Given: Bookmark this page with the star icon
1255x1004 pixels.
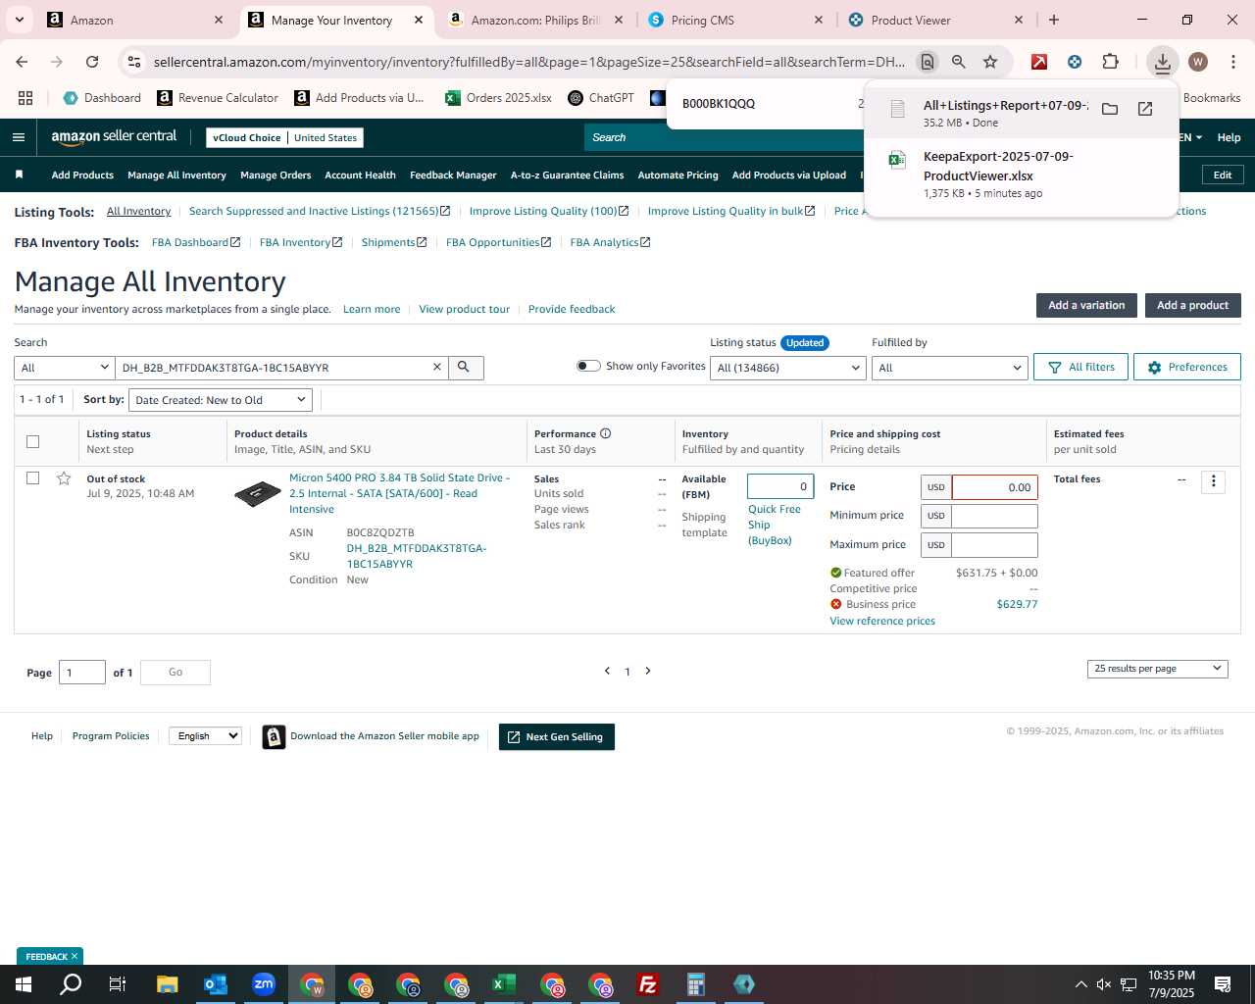Looking at the screenshot, I should point(990,62).
